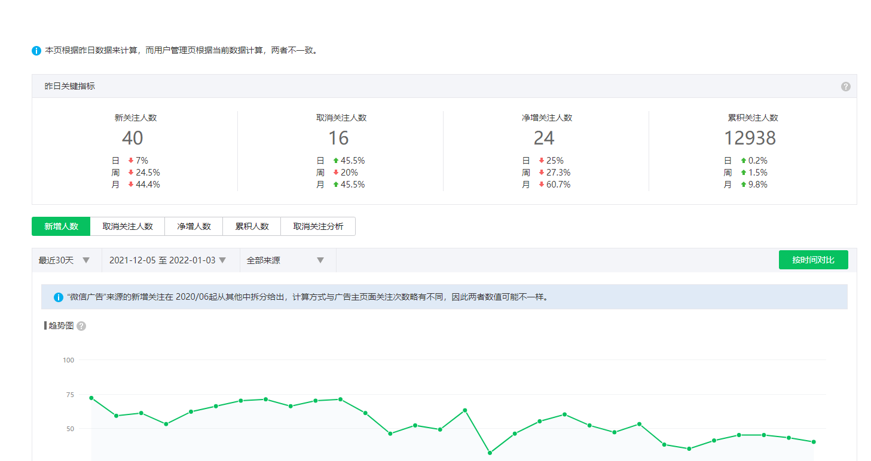
Task: Click the blue info icon at page top
Action: coord(36,51)
